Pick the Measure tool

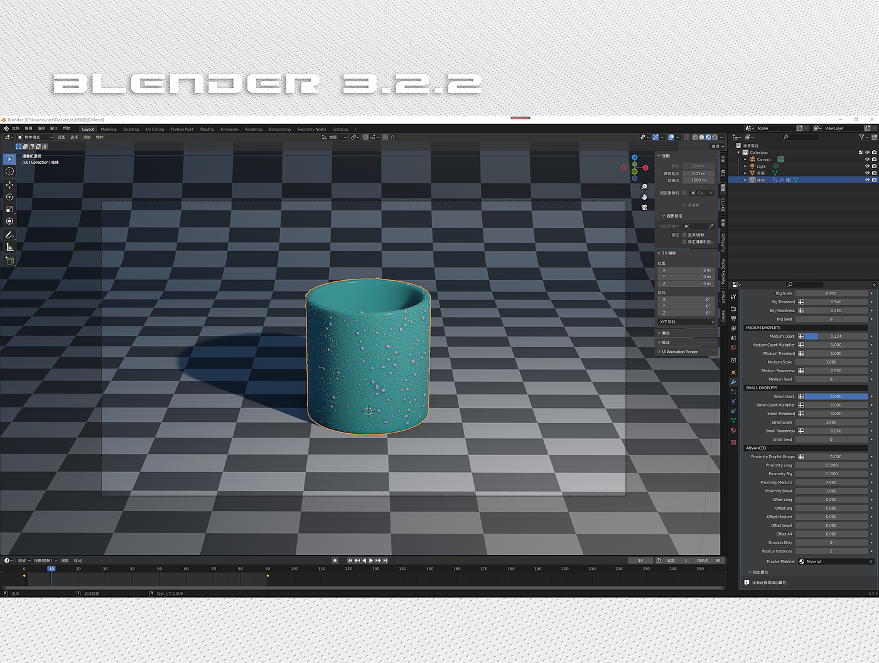point(9,247)
